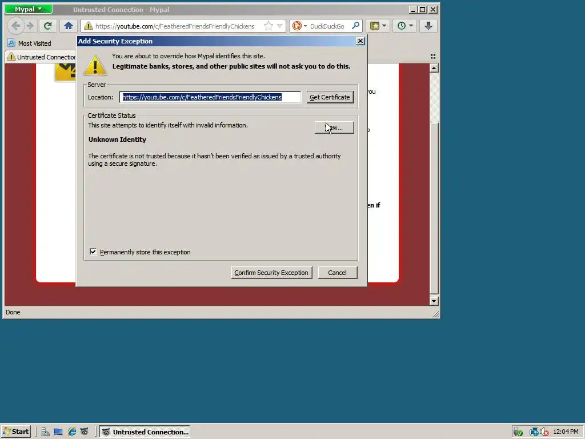Close the Add Security Exception dialog
The width and height of the screenshot is (585, 439).
click(360, 41)
